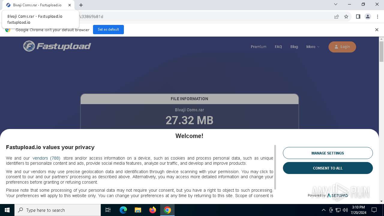Open the network status icon
Viewport: 384px width, 216px height.
[x=338, y=210]
